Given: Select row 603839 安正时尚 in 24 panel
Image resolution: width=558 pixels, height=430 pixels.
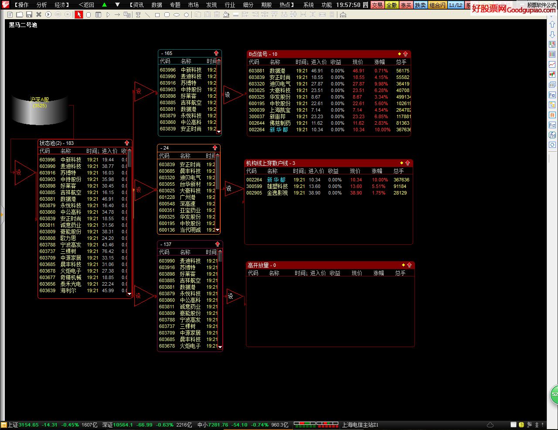Looking at the screenshot, I should coord(187,164).
